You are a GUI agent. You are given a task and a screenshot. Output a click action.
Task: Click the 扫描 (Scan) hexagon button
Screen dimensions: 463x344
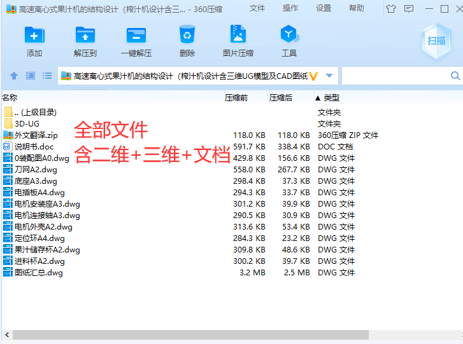(436, 41)
